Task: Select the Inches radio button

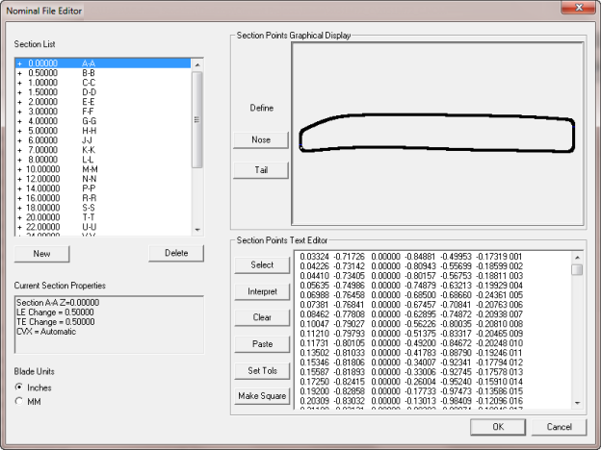Action: pyautogui.click(x=20, y=387)
